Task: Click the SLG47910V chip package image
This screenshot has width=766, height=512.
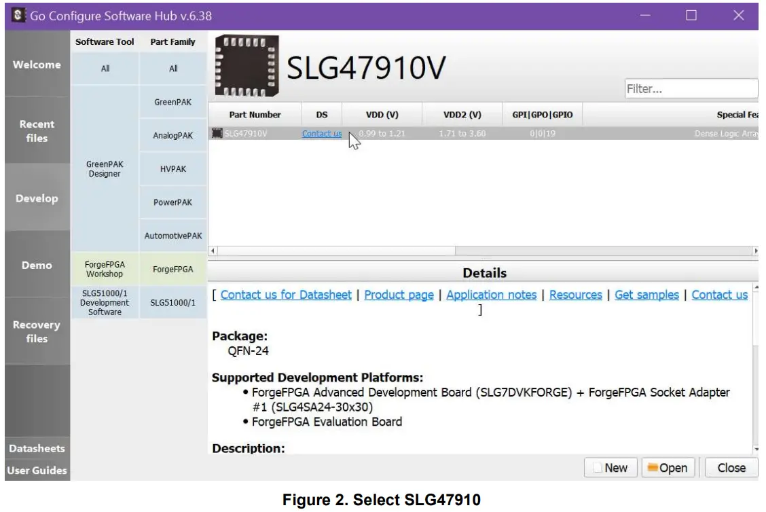Action: pos(247,66)
